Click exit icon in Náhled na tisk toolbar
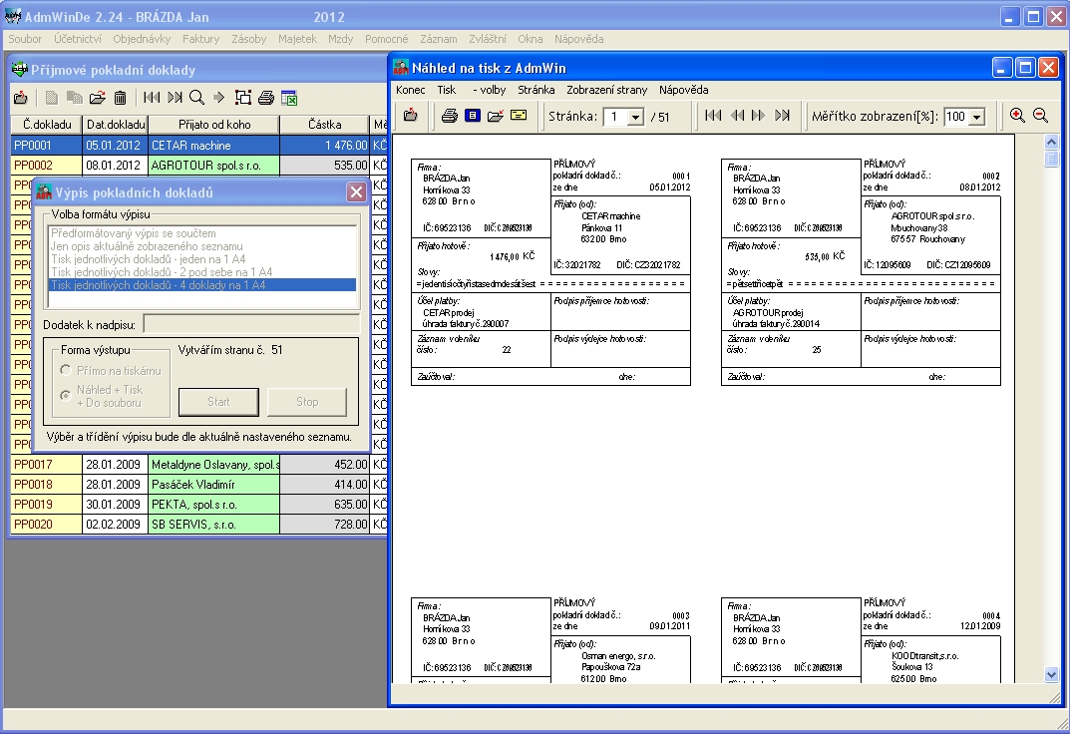1070x734 pixels. click(x=411, y=116)
